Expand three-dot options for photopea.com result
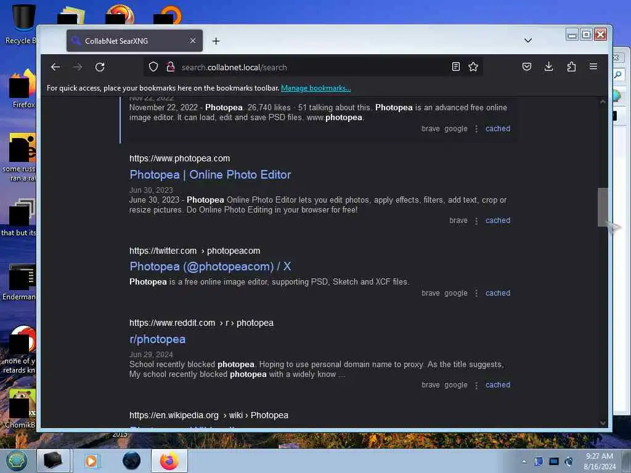The height and width of the screenshot is (473, 631). coord(476,221)
